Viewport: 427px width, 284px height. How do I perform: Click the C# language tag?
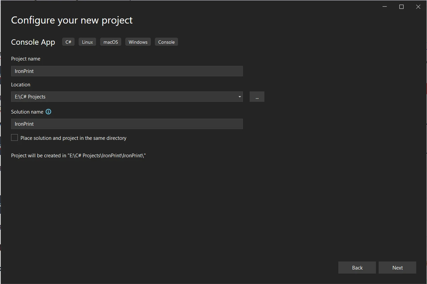pyautogui.click(x=68, y=42)
